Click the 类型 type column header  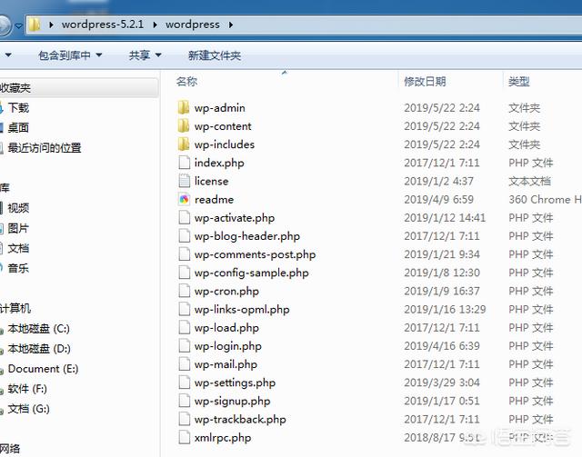(519, 82)
